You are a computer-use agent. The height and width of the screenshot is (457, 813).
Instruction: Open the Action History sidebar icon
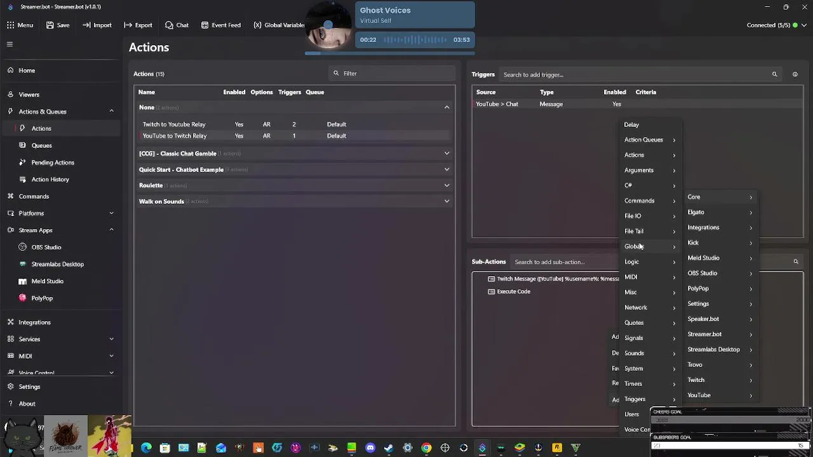(23, 180)
